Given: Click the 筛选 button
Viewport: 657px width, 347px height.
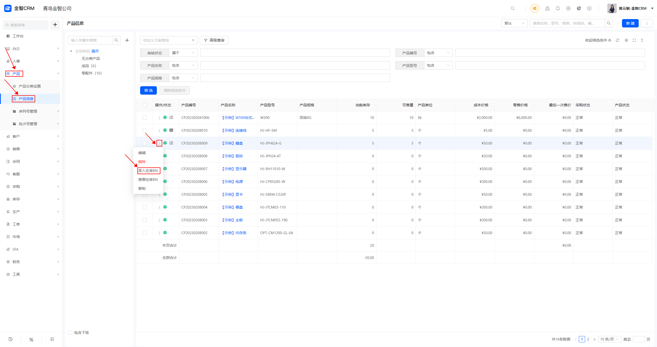Looking at the screenshot, I should (x=148, y=90).
